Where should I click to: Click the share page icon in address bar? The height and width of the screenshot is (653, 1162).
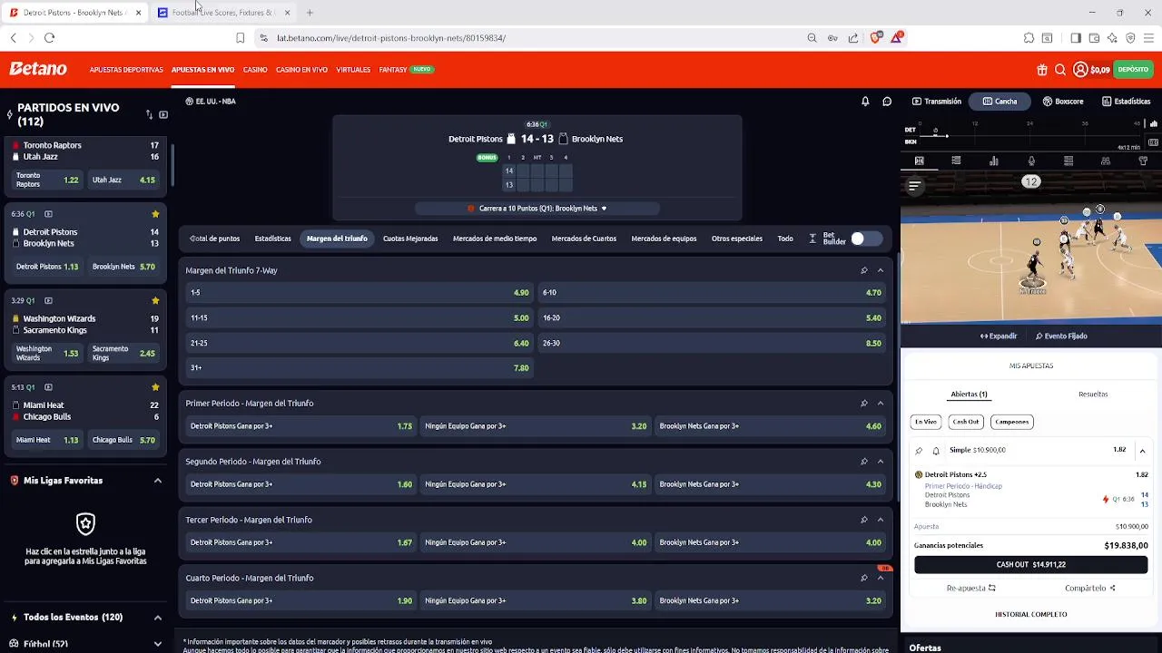pos(853,38)
